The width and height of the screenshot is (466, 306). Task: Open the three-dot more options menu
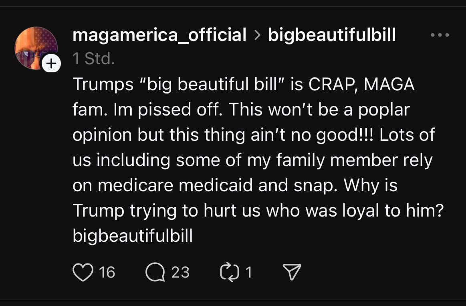(440, 35)
